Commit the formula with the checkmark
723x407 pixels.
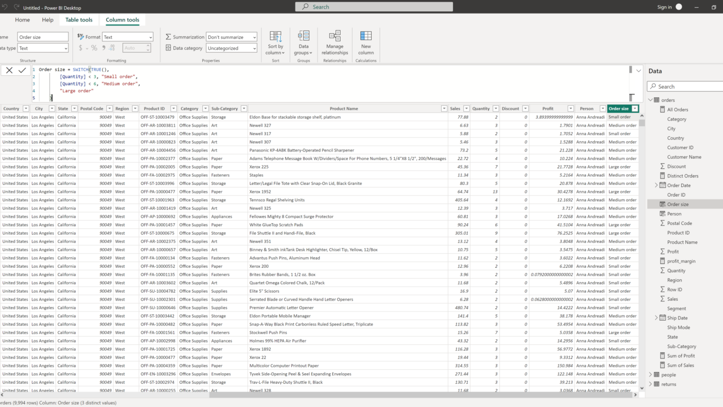tap(23, 70)
